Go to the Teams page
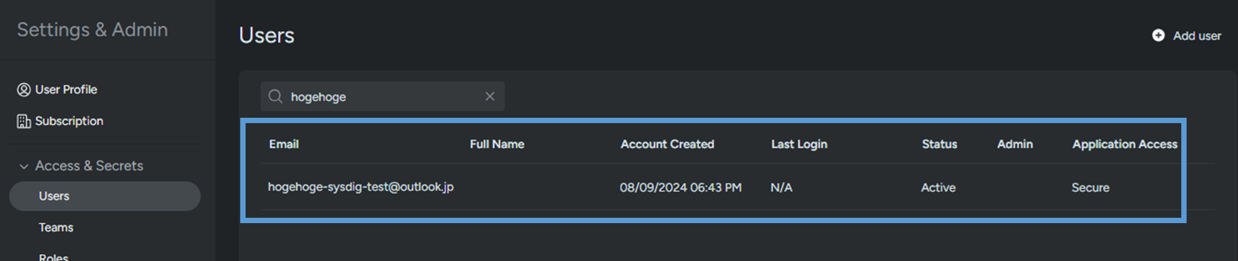The width and height of the screenshot is (1238, 261). point(56,227)
